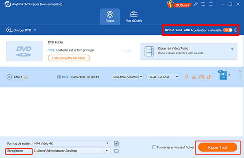Click the DVD Folder label
Image resolution: width=244 pixels, height=158 pixels.
(56, 42)
